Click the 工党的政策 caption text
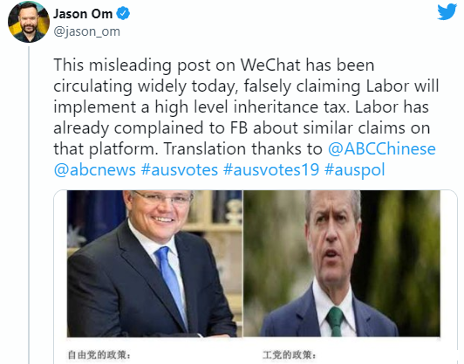This screenshot has width=464, height=364. point(289,354)
